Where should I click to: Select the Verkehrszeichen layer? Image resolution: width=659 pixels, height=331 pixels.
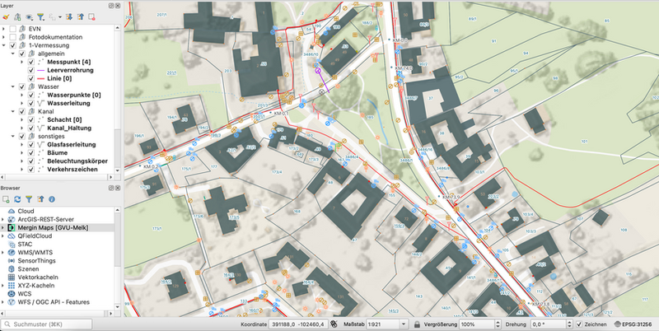click(72, 170)
